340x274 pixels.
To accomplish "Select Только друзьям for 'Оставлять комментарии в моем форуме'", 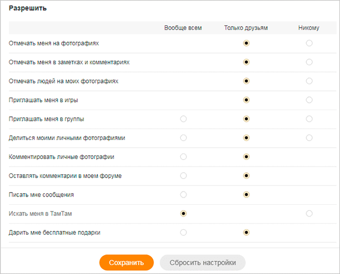I will pyautogui.click(x=246, y=175).
